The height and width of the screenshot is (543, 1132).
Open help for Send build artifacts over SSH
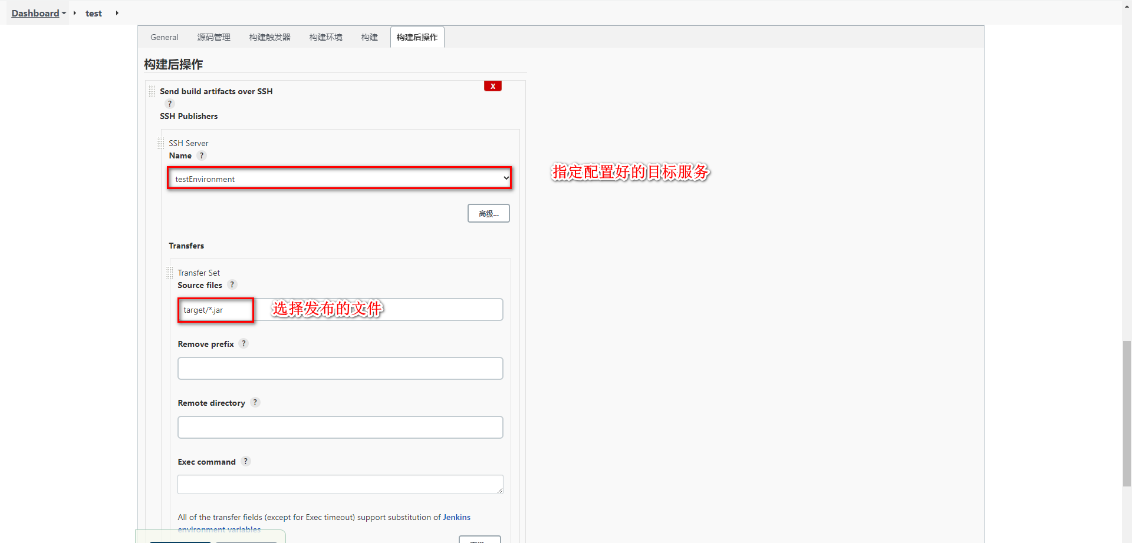point(170,104)
